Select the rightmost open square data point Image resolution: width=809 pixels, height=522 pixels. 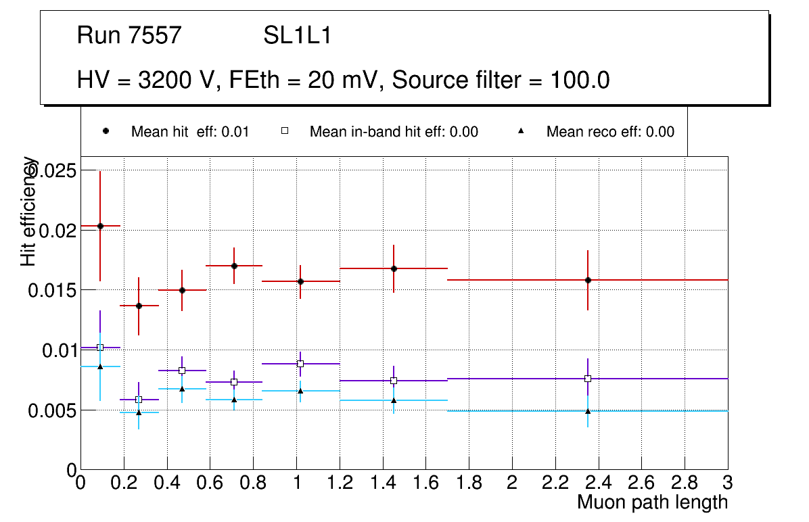pos(588,379)
